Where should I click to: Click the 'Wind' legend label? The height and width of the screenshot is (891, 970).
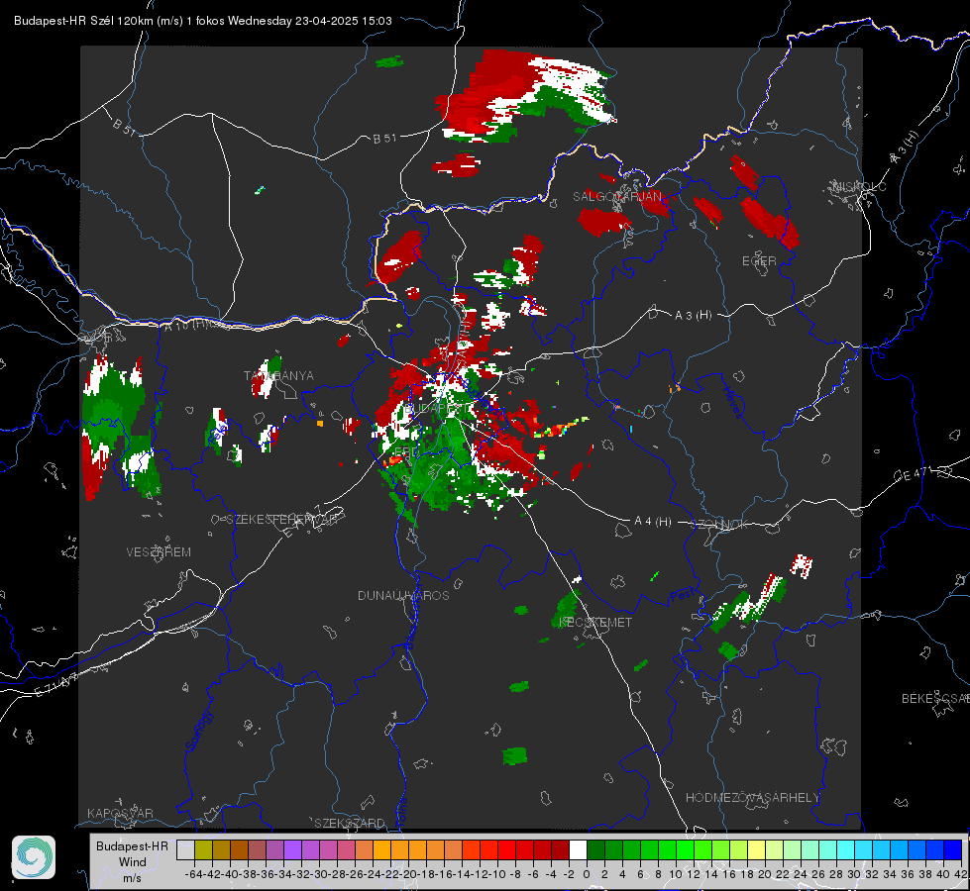133,862
